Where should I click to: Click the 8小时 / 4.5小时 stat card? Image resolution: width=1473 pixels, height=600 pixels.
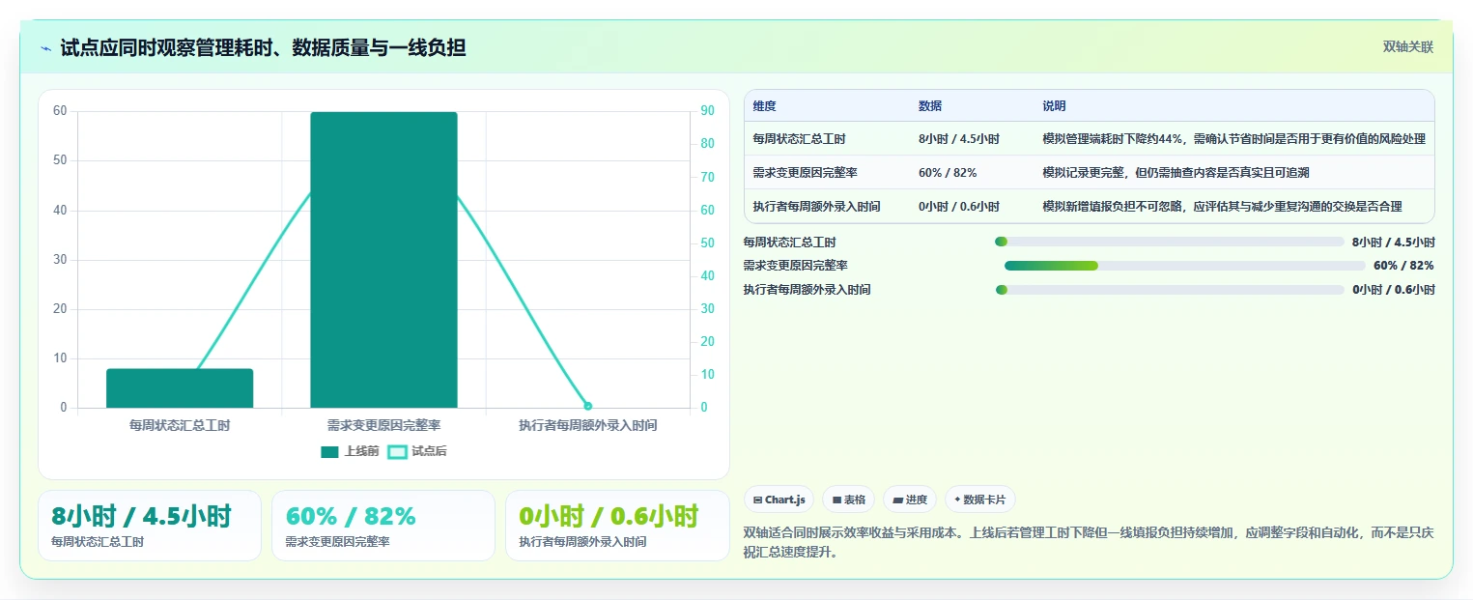[x=150, y=526]
